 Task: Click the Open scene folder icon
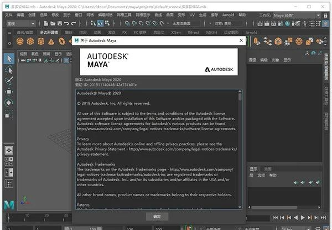pos(53,23)
